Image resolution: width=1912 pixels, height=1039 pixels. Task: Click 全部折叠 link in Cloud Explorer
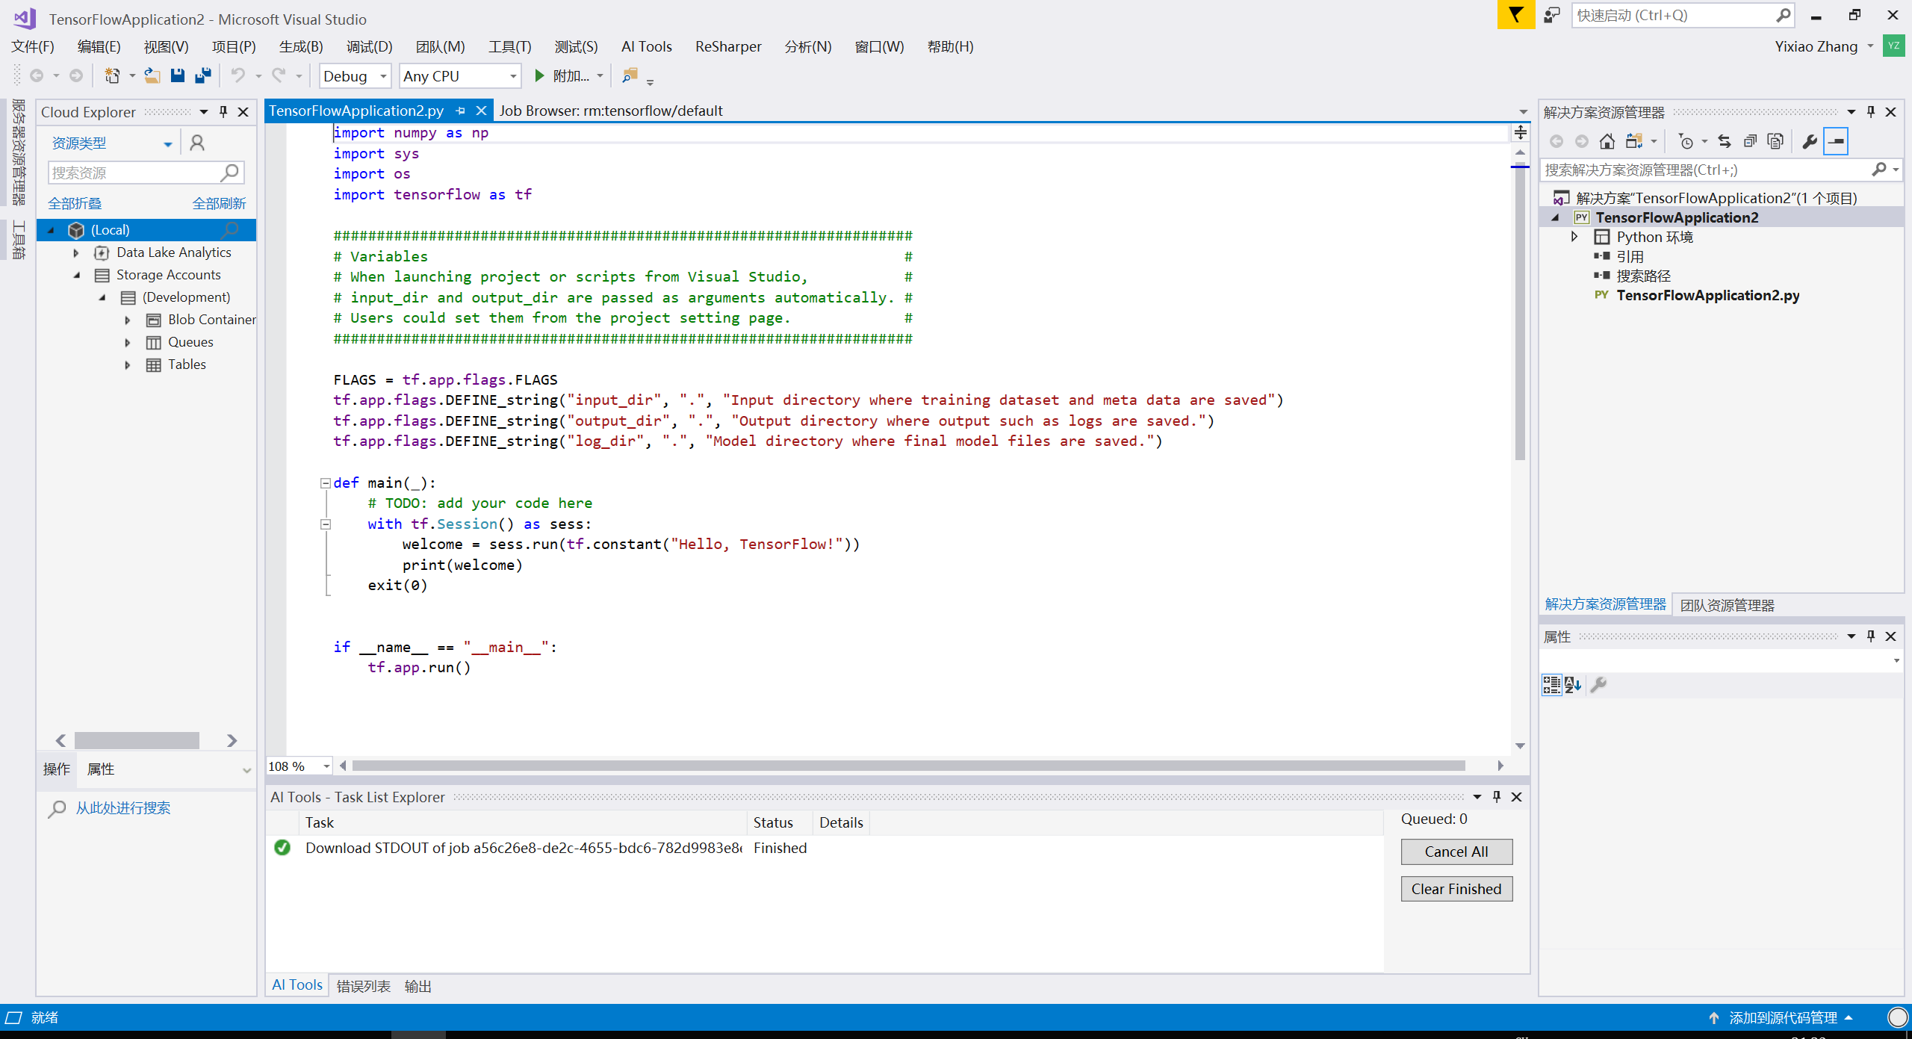(x=75, y=203)
